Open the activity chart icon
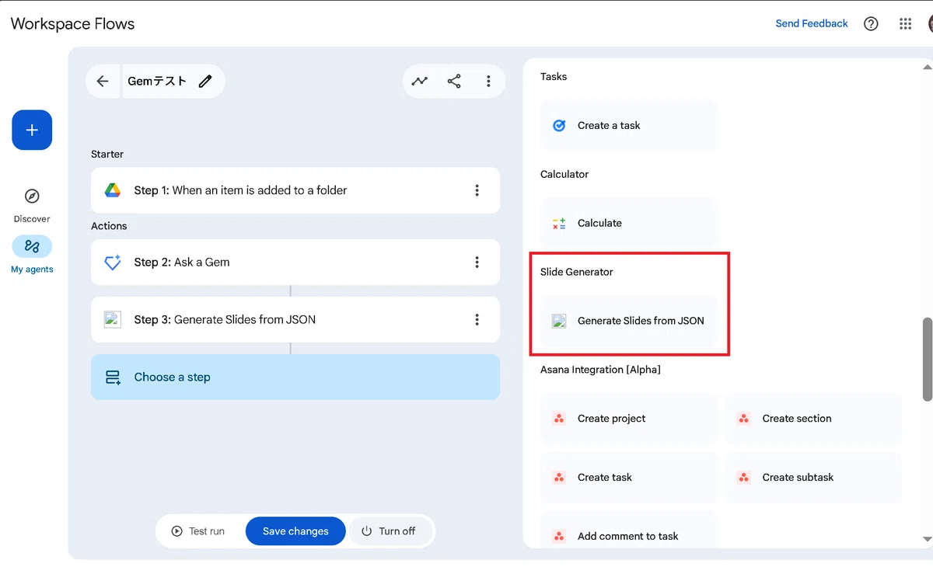 pyautogui.click(x=420, y=81)
